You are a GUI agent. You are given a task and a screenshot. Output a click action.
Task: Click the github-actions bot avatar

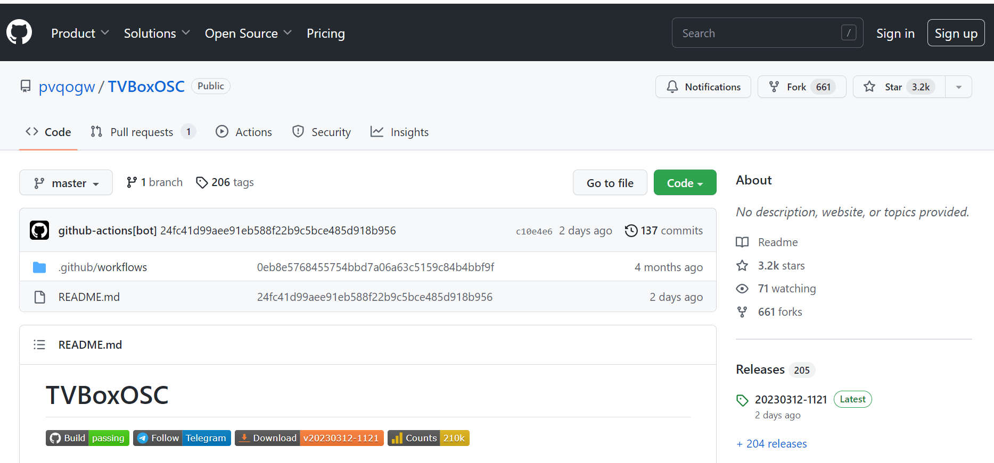click(39, 230)
